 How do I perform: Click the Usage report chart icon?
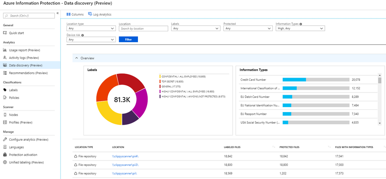[5, 50]
